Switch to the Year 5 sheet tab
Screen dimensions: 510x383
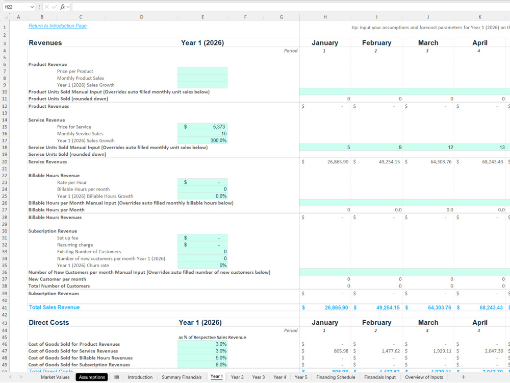pos(301,377)
